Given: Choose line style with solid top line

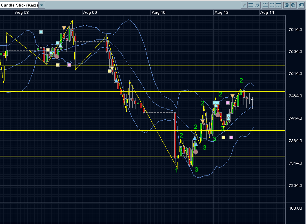Looking at the screenshot, I should [x=279, y=5].
